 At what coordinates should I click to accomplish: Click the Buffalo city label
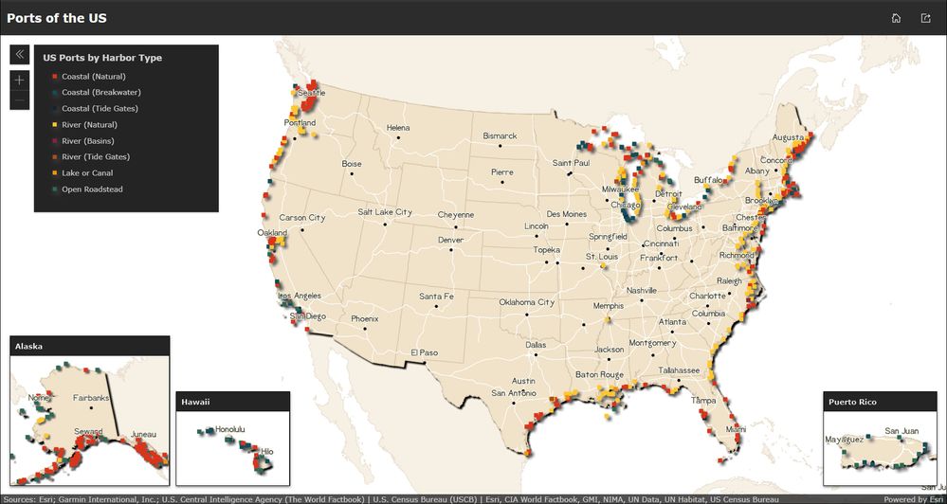tap(708, 180)
